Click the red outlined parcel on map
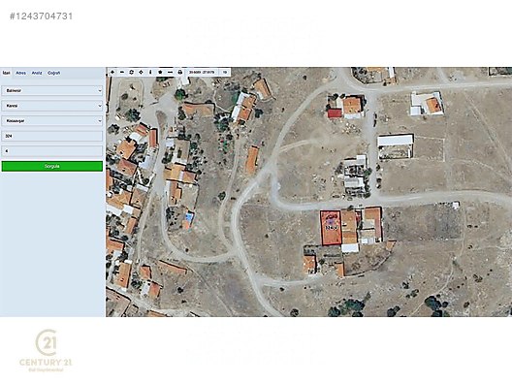Image resolution: width=512 pixels, height=384 pixels. point(331,228)
